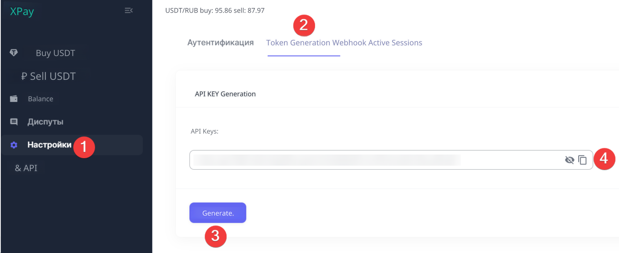Open the Buy USDT page
The image size is (619, 253).
coord(55,53)
